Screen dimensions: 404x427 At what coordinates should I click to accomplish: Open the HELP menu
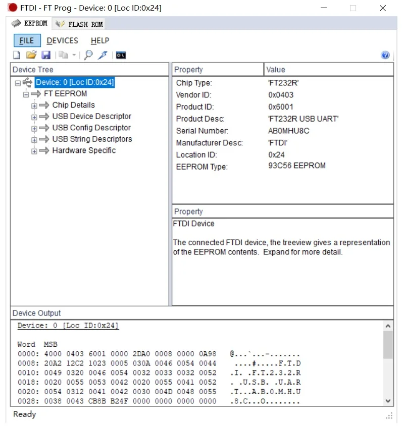tap(100, 41)
